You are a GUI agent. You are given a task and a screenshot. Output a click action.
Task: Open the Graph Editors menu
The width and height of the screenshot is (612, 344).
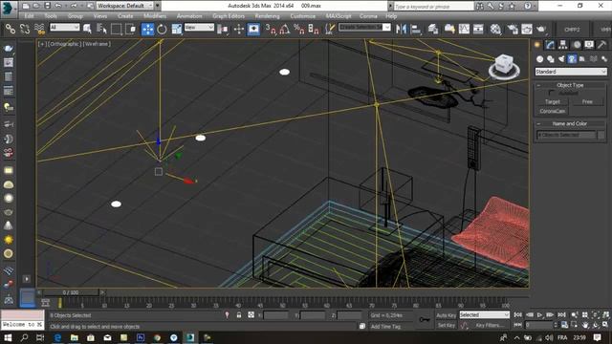(229, 16)
